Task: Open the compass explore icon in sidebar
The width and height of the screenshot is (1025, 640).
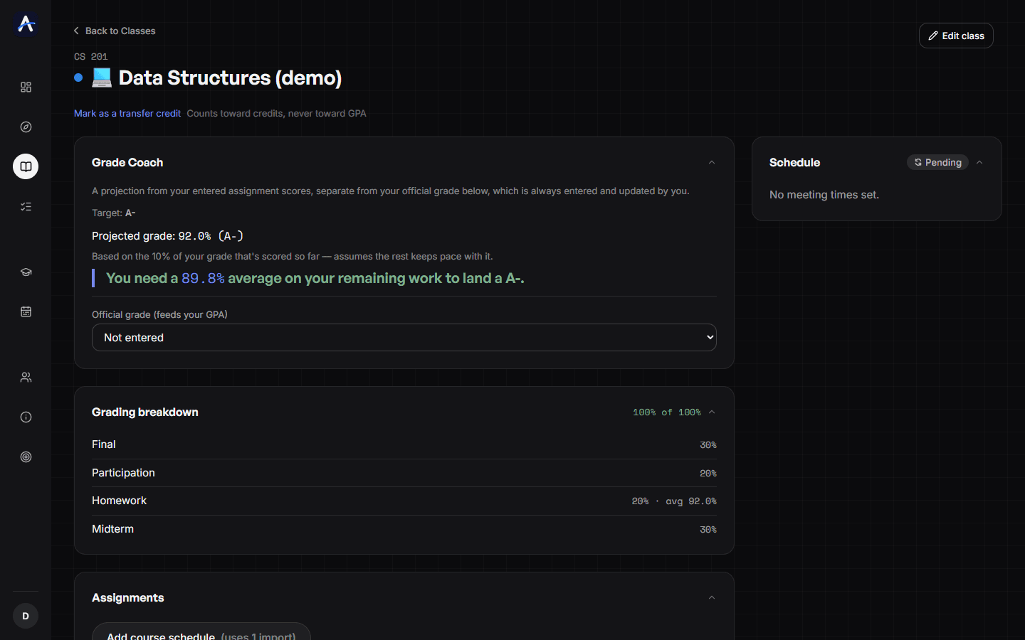Action: pyautogui.click(x=26, y=127)
